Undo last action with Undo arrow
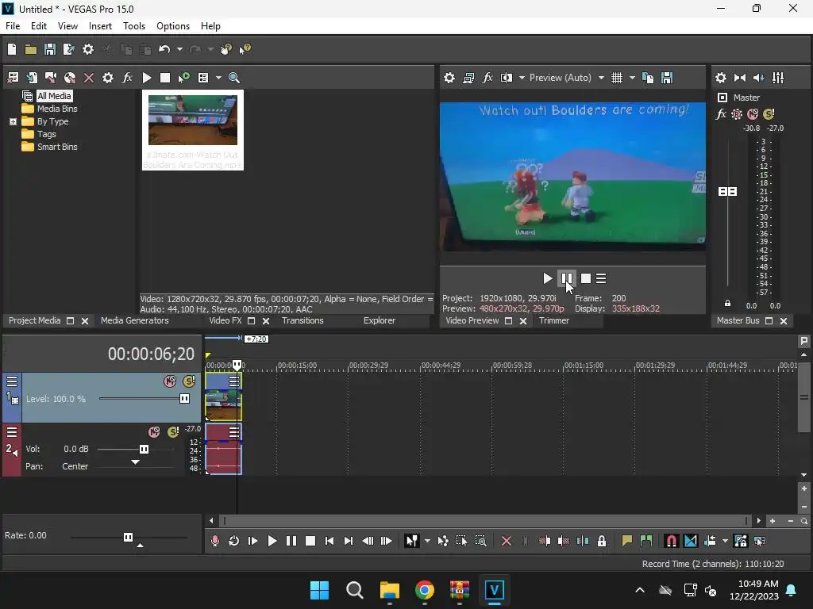Image resolution: width=813 pixels, height=609 pixels. [164, 49]
